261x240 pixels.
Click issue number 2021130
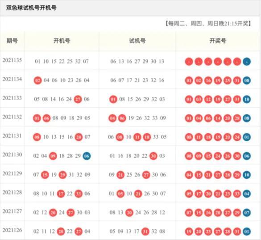click(12, 155)
